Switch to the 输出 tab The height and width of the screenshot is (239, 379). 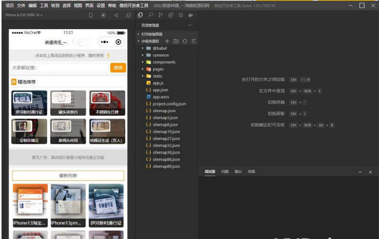pyautogui.click(x=238, y=172)
